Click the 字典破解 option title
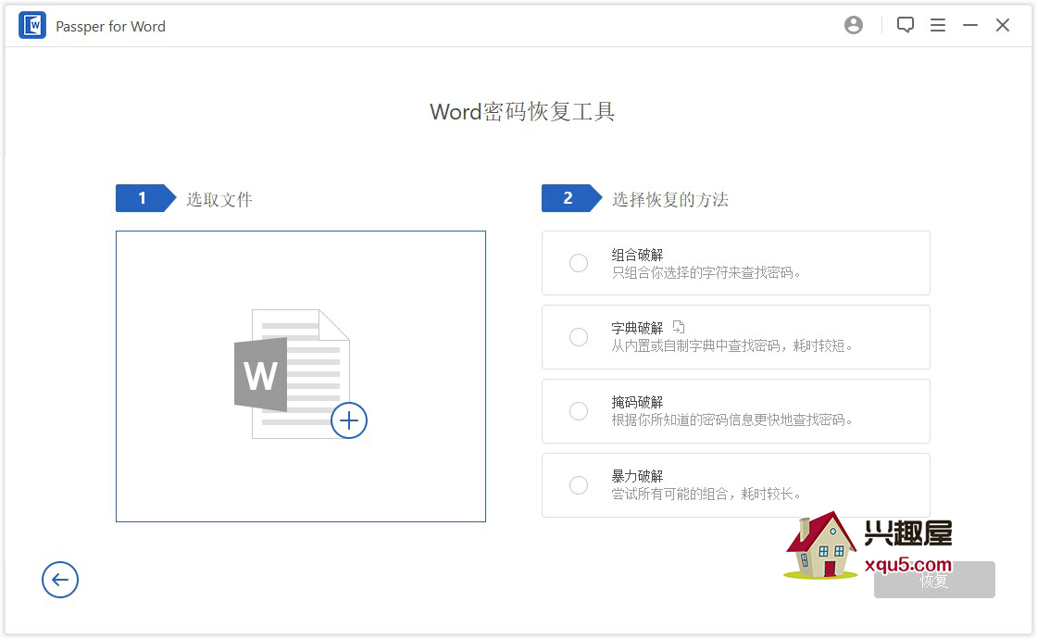Viewport: 1037px width, 639px height. 637,328
